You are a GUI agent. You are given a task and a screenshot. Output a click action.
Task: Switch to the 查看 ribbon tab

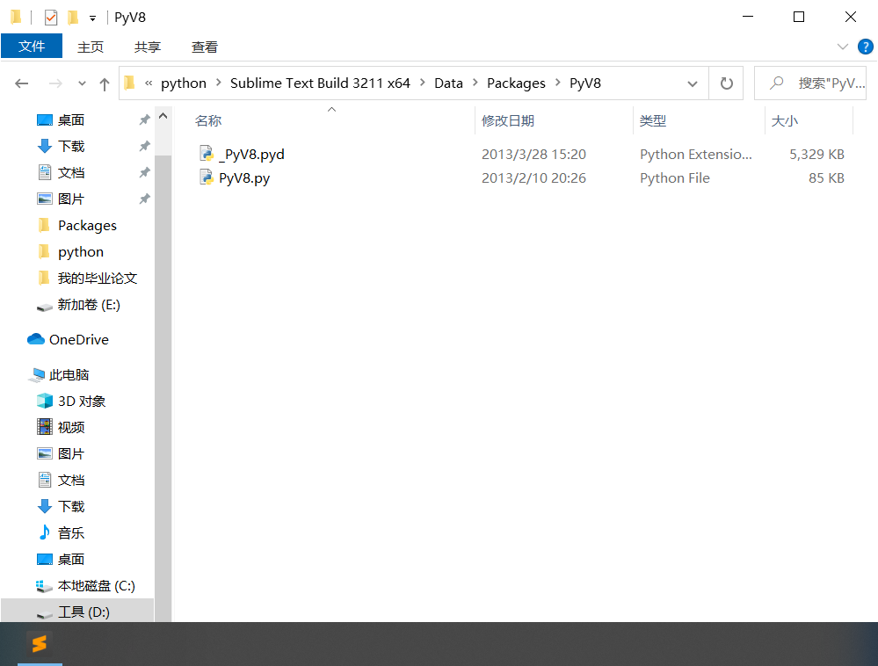point(205,47)
